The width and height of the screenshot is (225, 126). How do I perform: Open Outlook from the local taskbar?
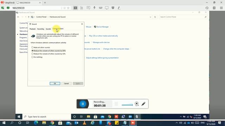coord(76,123)
